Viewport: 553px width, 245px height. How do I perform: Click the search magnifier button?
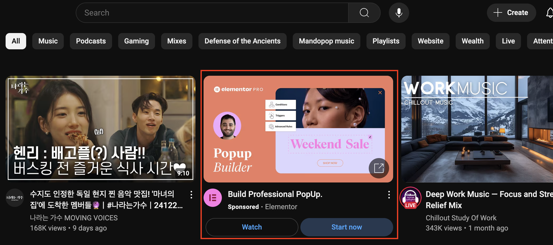tap(364, 13)
